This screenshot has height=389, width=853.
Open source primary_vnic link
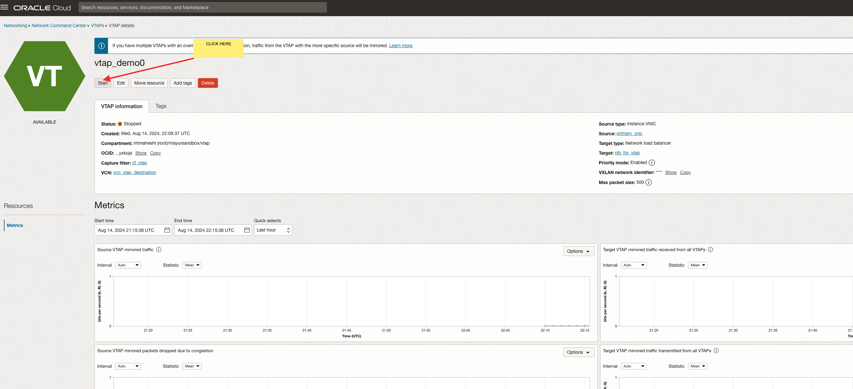pyautogui.click(x=629, y=134)
